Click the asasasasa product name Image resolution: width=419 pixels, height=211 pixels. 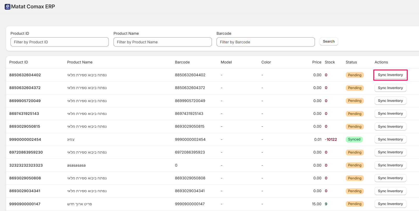76,165
